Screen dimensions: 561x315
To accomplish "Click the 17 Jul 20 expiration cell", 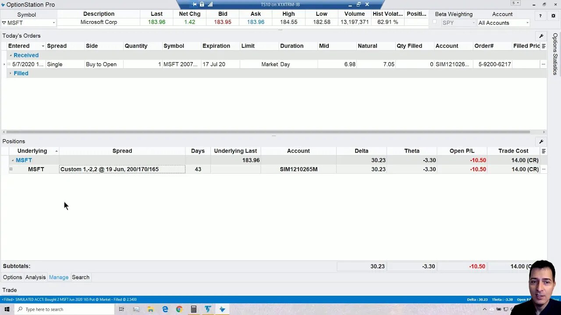I will point(220,64).
